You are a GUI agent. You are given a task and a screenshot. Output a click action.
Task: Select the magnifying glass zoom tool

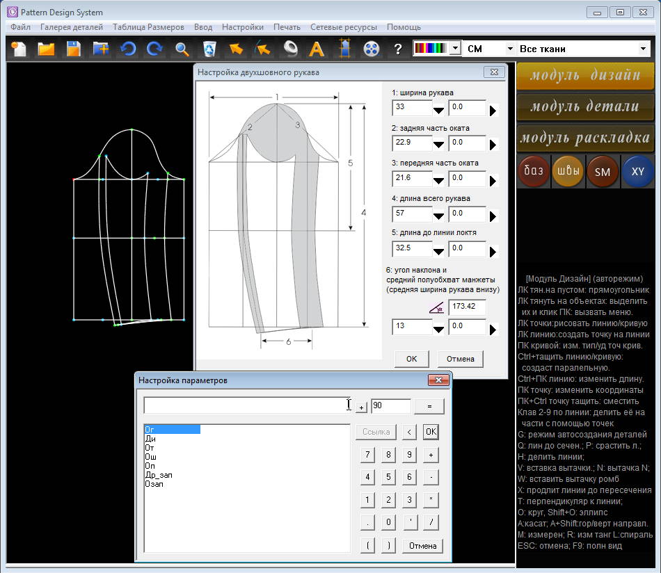182,49
